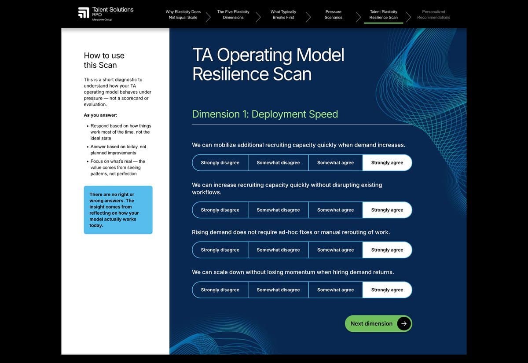The height and width of the screenshot is (363, 528).
Task: Select Somewhat agree for ad-hoc fixes question
Action: 335,250
